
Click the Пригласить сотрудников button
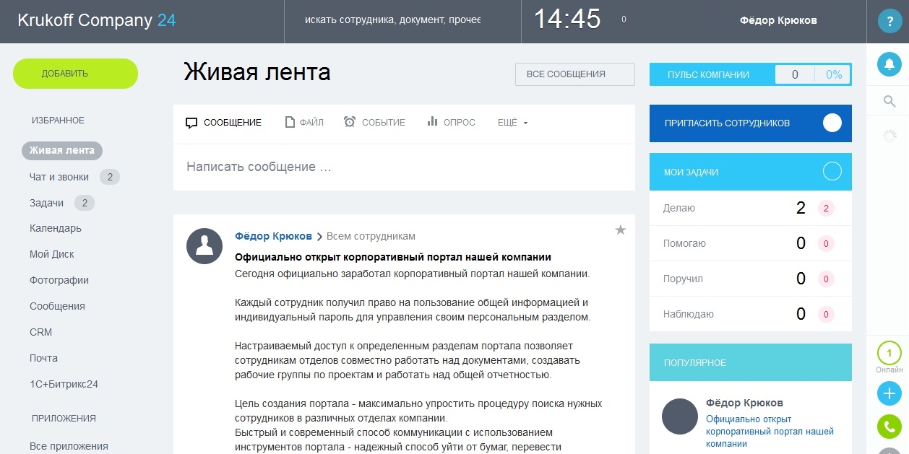[751, 123]
